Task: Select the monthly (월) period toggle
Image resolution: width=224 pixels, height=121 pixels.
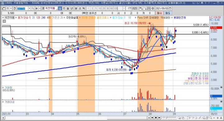Action: tap(68, 8)
